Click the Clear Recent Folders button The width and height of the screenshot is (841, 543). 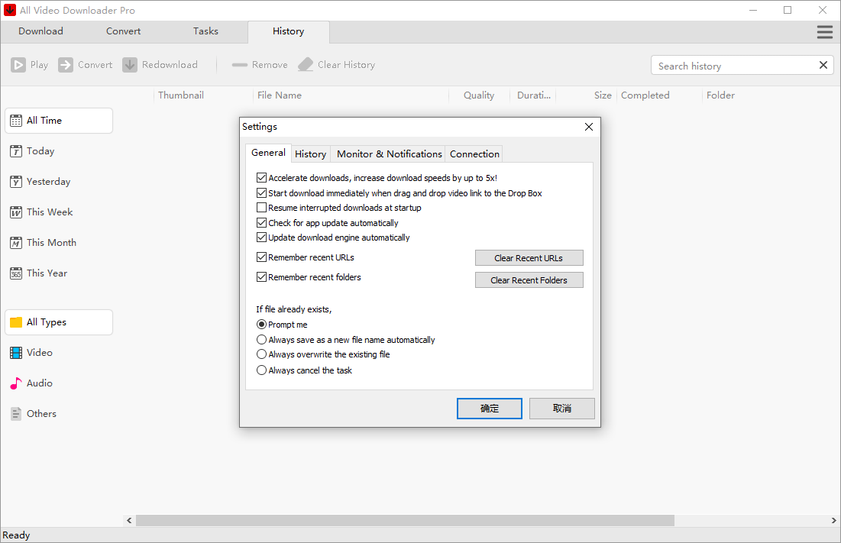tap(529, 280)
